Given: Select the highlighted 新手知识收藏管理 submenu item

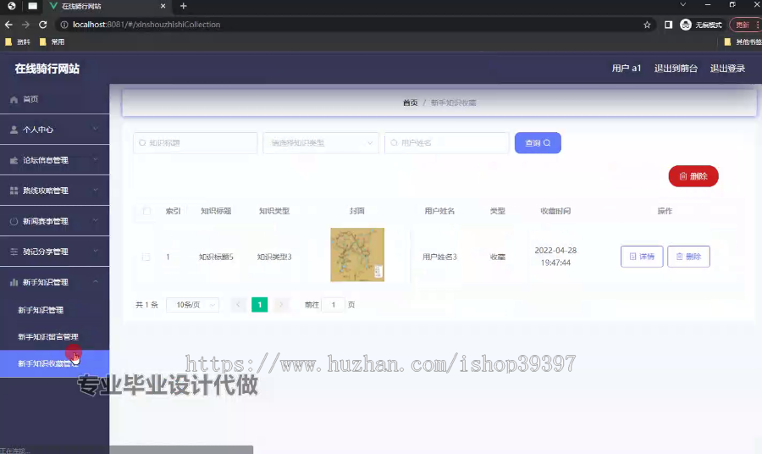Looking at the screenshot, I should tap(54, 363).
